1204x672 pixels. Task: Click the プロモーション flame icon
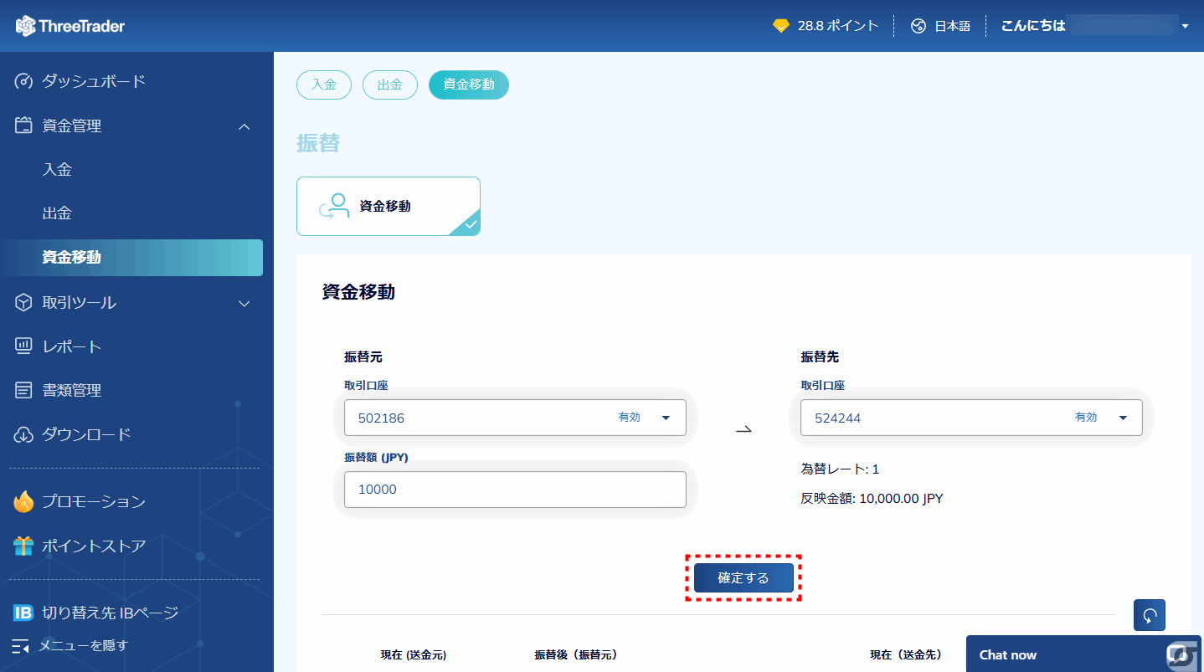click(x=23, y=502)
